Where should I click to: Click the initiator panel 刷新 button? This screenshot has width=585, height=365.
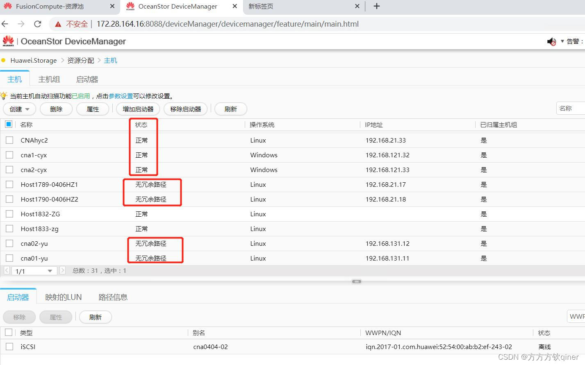(96, 317)
